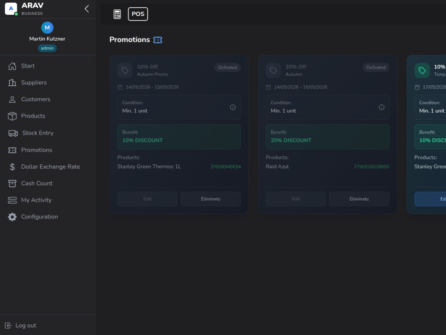Click the Suppliers building icon
The height and width of the screenshot is (335, 446).
[x=12, y=83]
